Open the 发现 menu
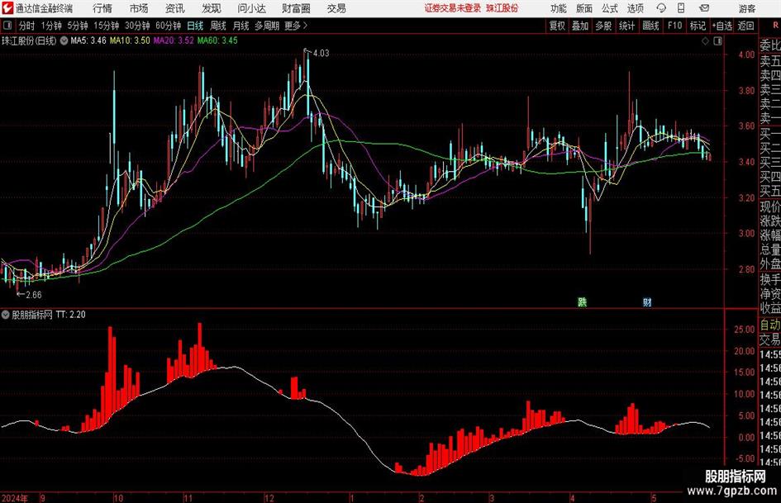Screen dimensions: 781x503 coord(212,8)
